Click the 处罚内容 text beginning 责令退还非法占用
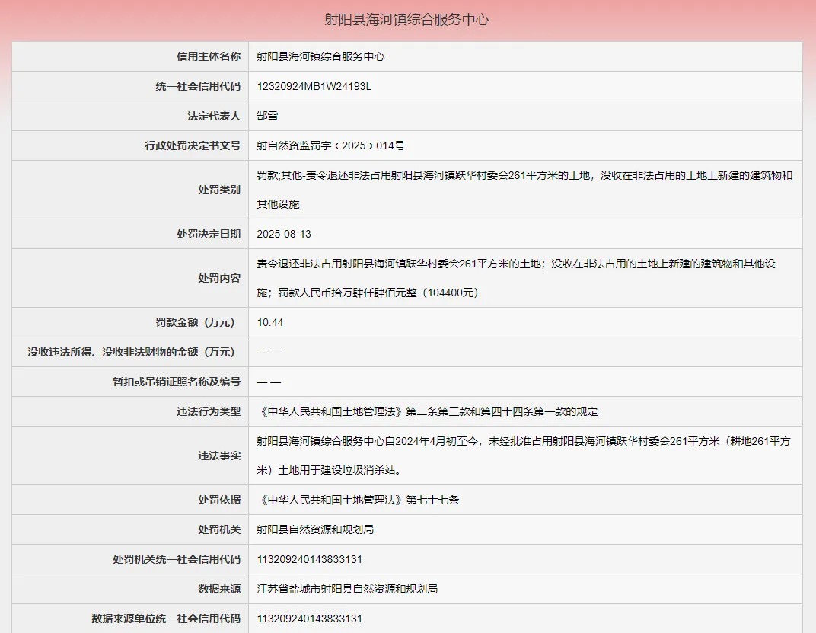Viewport: 816px width, 633px height. coord(516,278)
